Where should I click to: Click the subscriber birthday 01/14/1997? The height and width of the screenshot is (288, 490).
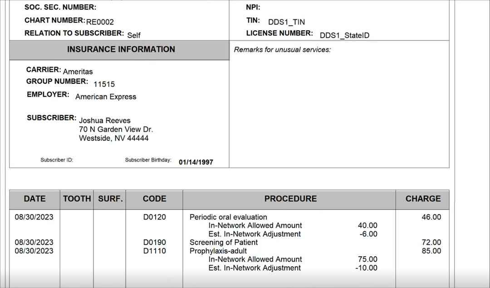tap(196, 162)
